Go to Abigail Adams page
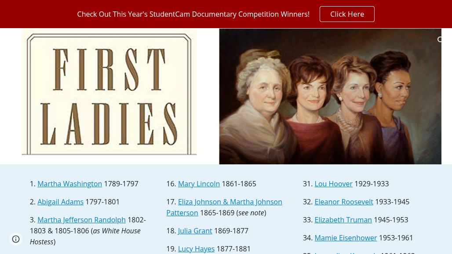 pyautogui.click(x=60, y=202)
